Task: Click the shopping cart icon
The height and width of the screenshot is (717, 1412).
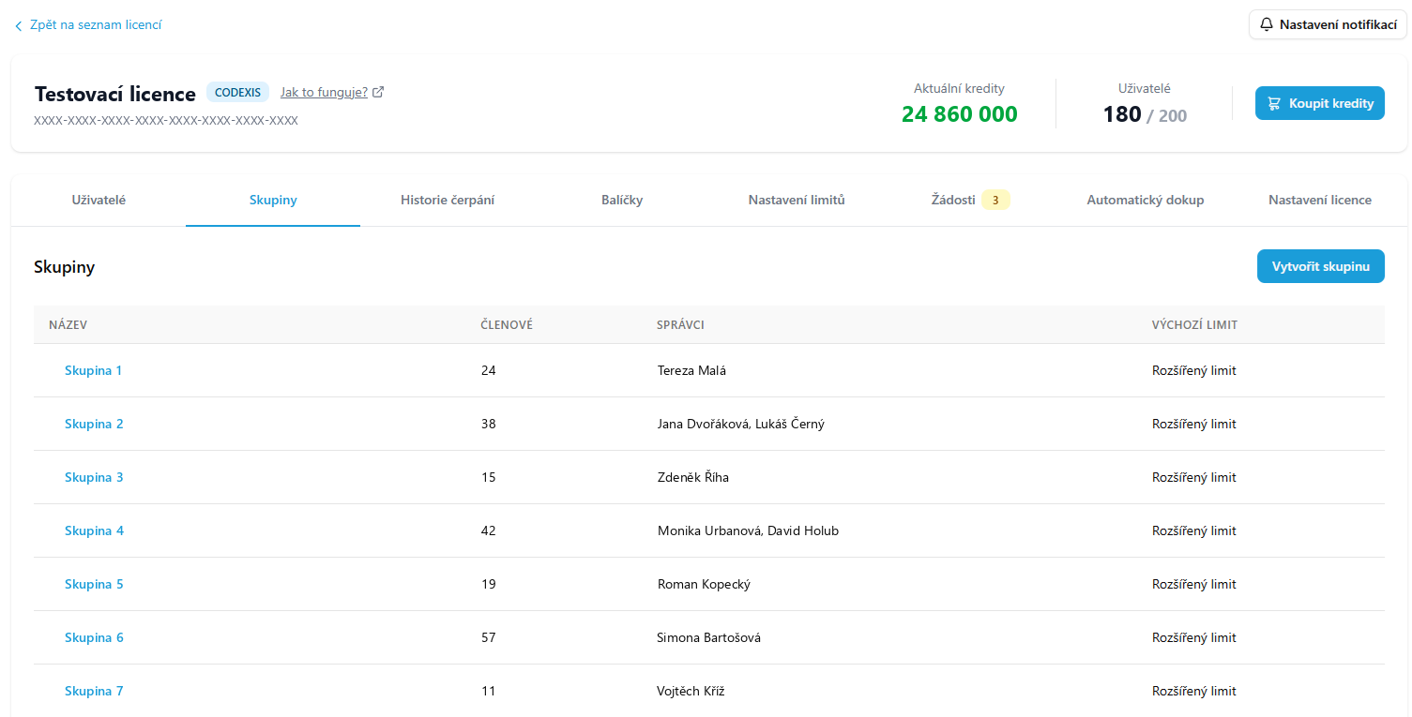Action: [x=1274, y=103]
